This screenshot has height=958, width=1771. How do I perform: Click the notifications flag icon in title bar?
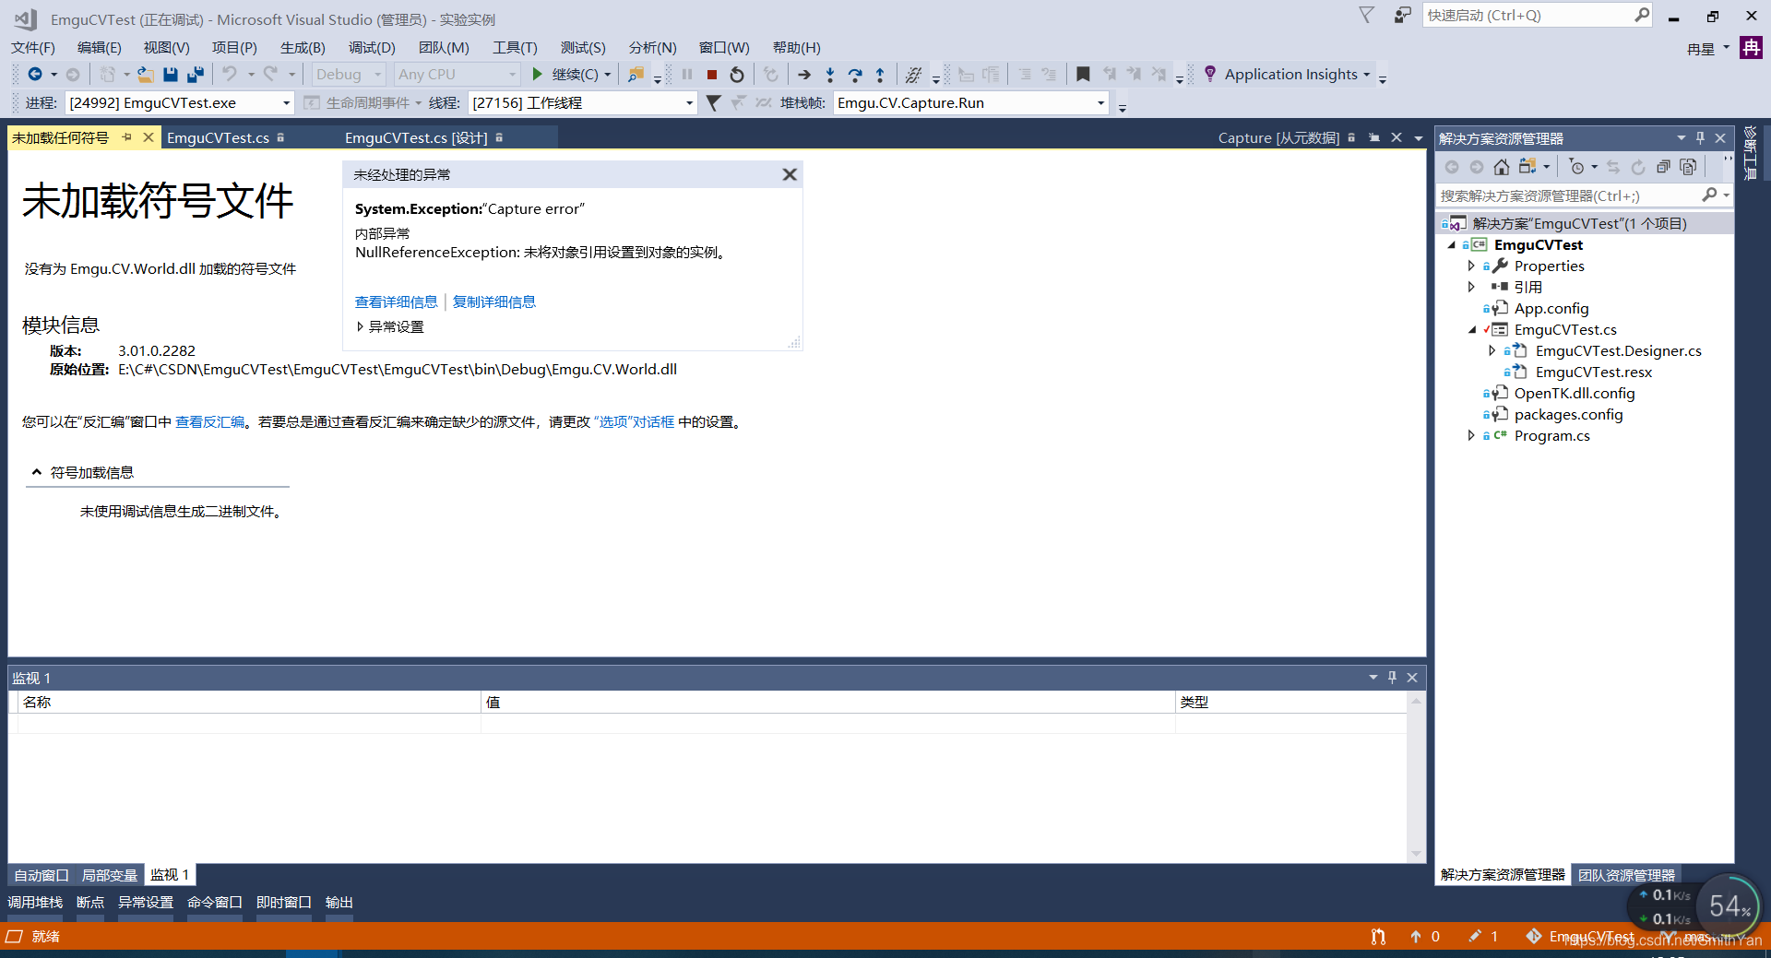pyautogui.click(x=1367, y=15)
